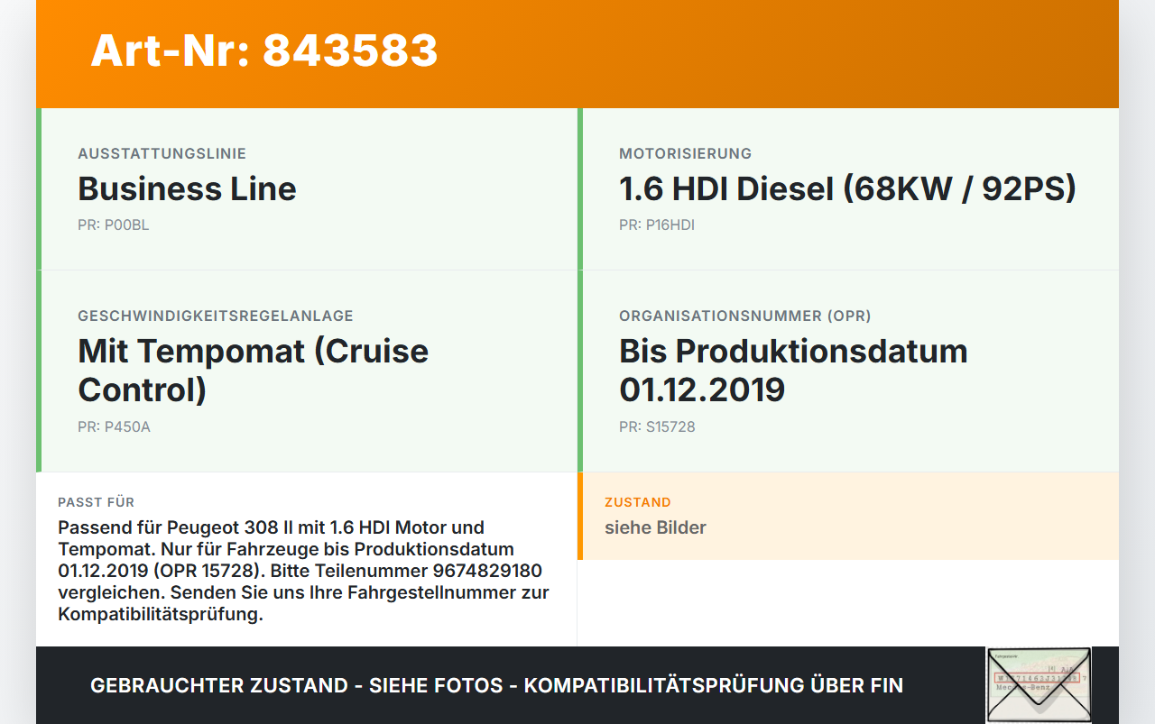Select the Business Line equipment card

[x=307, y=189]
